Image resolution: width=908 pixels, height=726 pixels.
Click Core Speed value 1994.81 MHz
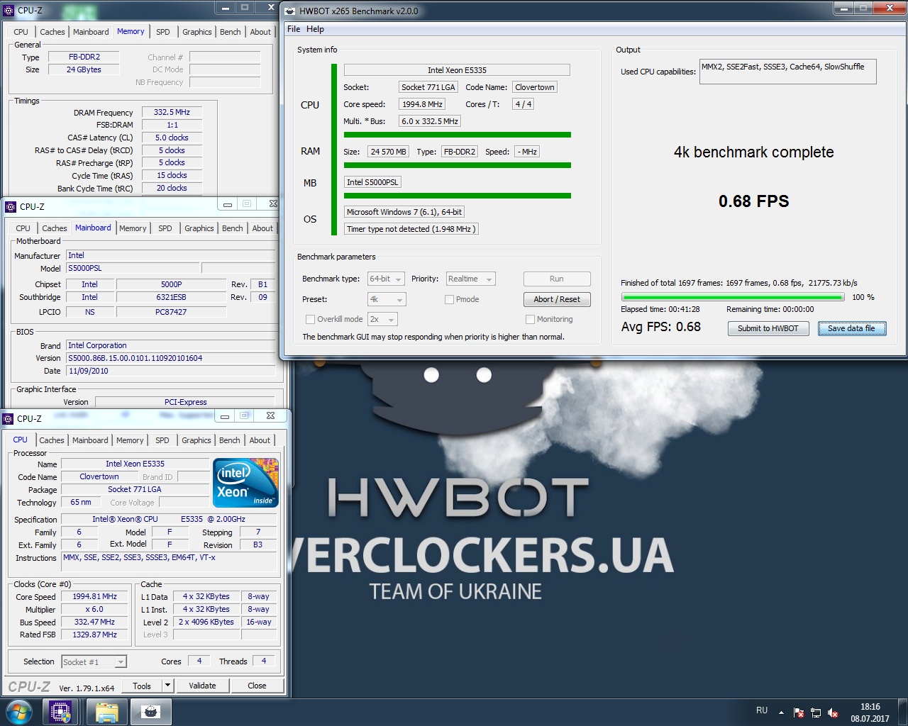[x=94, y=596]
